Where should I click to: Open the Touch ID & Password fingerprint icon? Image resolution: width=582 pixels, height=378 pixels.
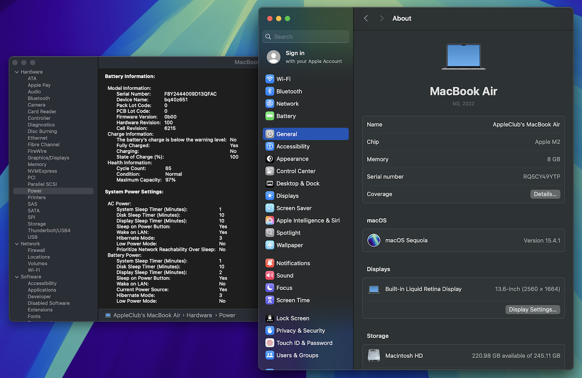click(270, 343)
